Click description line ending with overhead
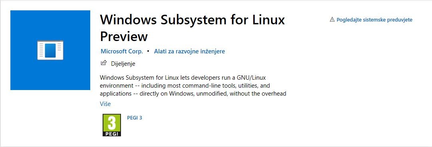The height and width of the screenshot is (147, 432). click(x=193, y=94)
